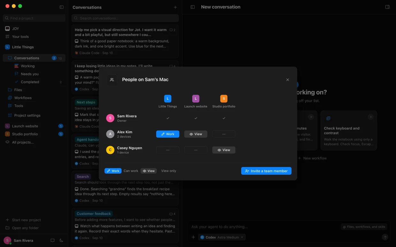
Task: Click the Find a project search field
Action: coord(34,18)
